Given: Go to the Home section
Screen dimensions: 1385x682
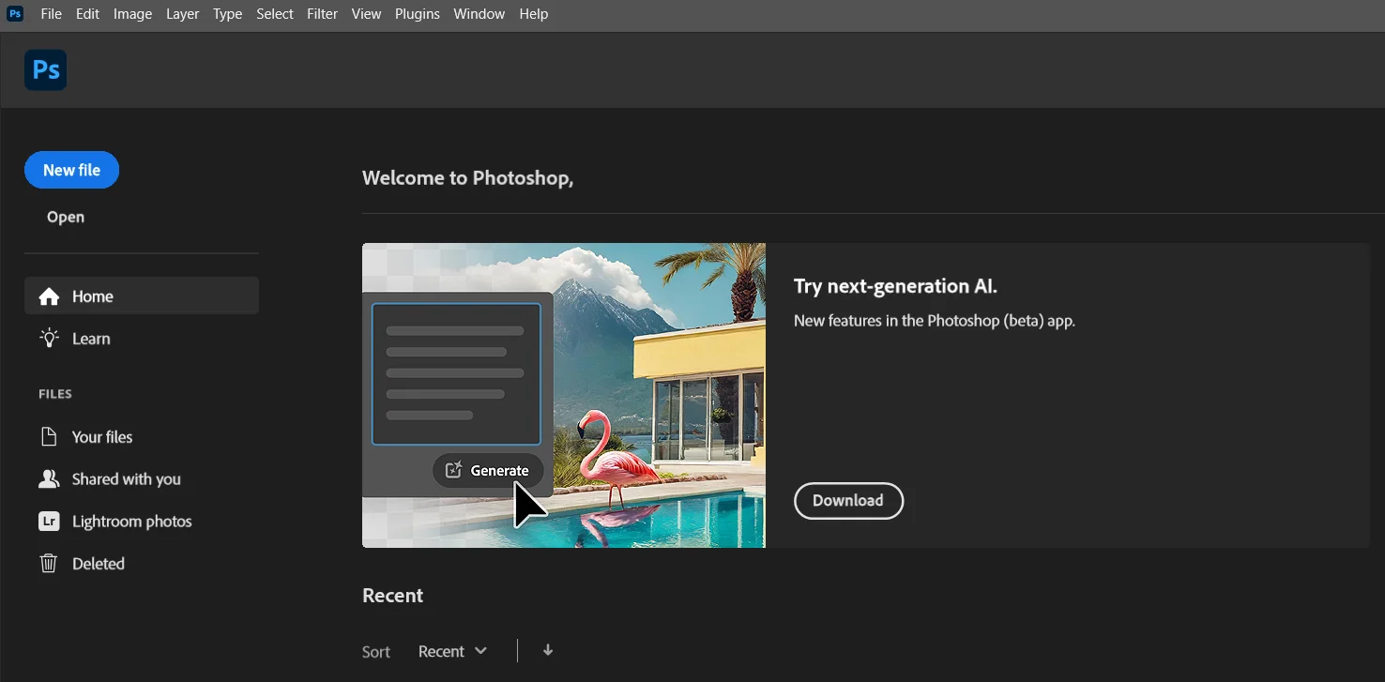Looking at the screenshot, I should coord(142,296).
